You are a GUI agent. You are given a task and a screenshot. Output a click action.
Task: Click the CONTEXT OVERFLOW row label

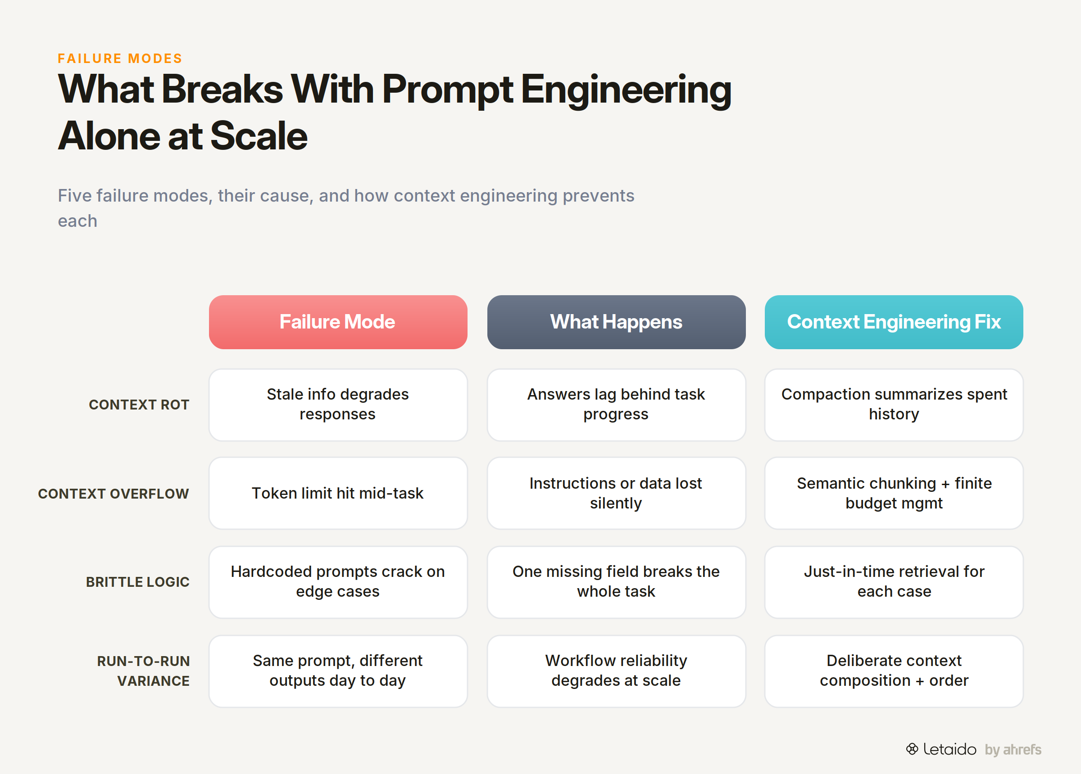(114, 494)
